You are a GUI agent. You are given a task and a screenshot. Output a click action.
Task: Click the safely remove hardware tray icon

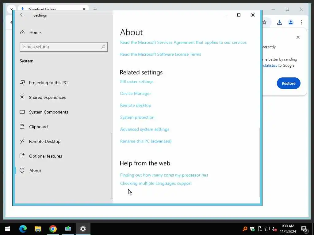pos(260,229)
